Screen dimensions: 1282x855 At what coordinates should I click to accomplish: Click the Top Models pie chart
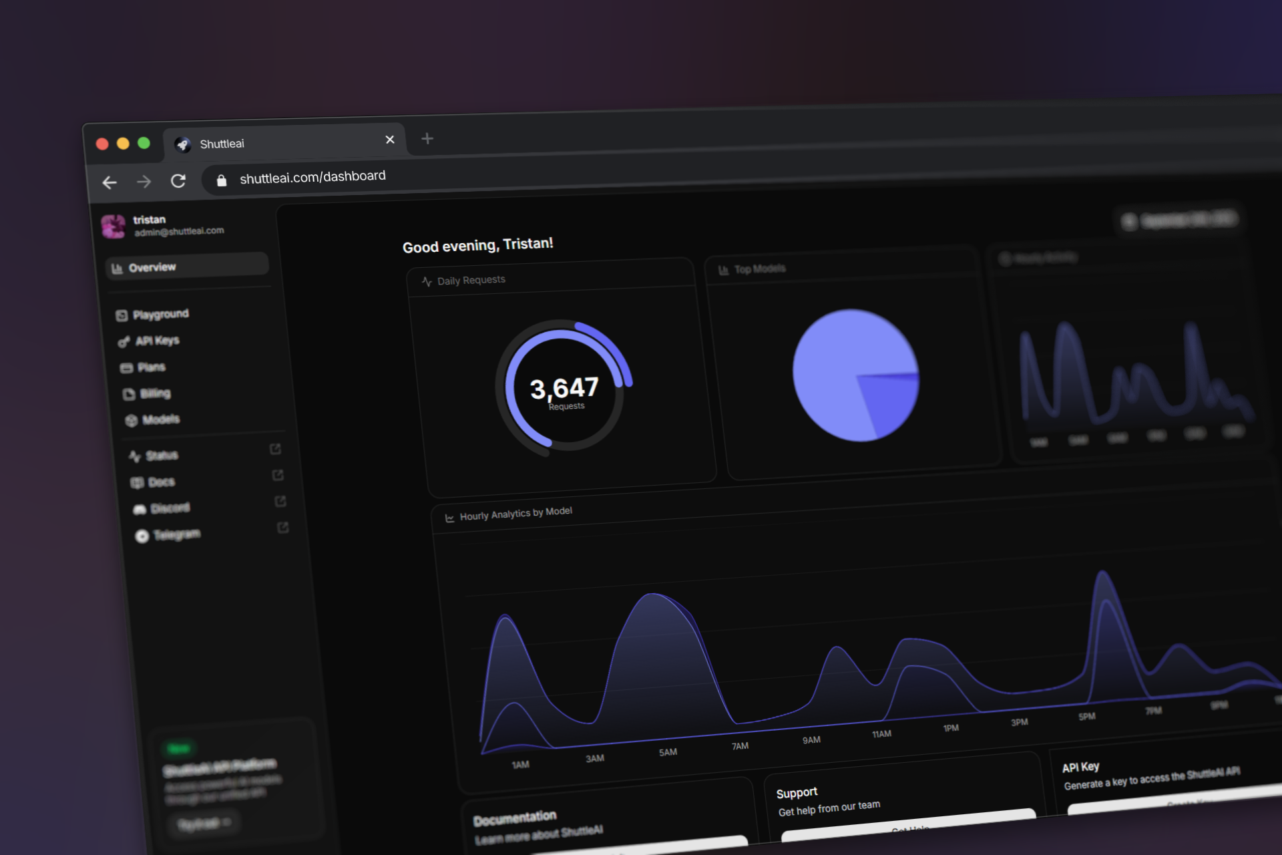point(855,375)
